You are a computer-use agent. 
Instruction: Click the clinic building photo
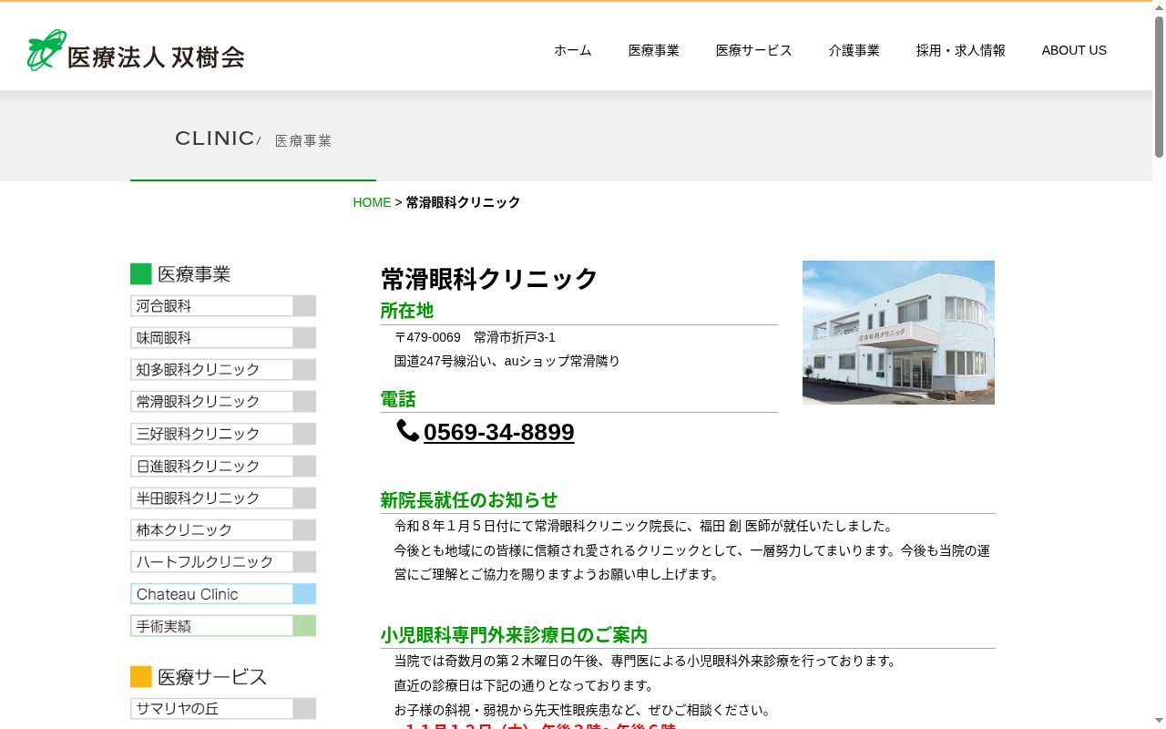tap(898, 333)
